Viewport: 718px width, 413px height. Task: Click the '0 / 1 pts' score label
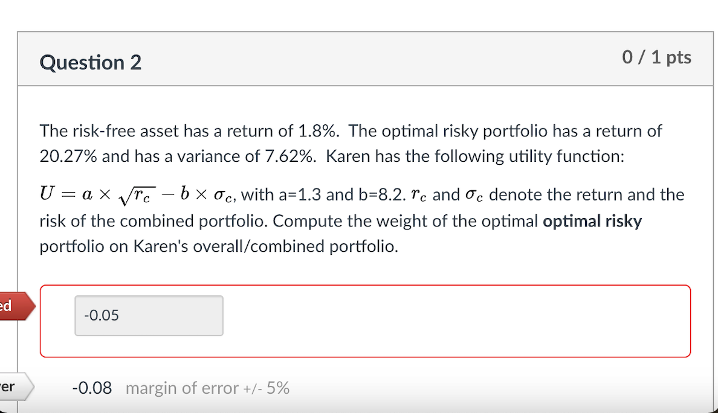[656, 57]
